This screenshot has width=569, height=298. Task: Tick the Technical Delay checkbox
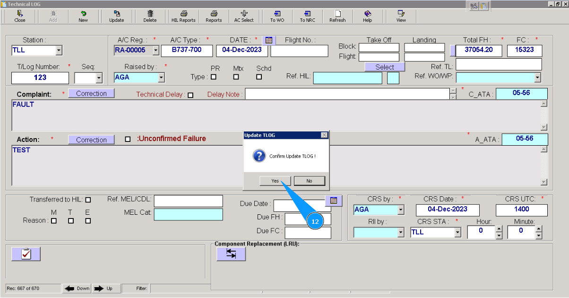[x=190, y=95]
